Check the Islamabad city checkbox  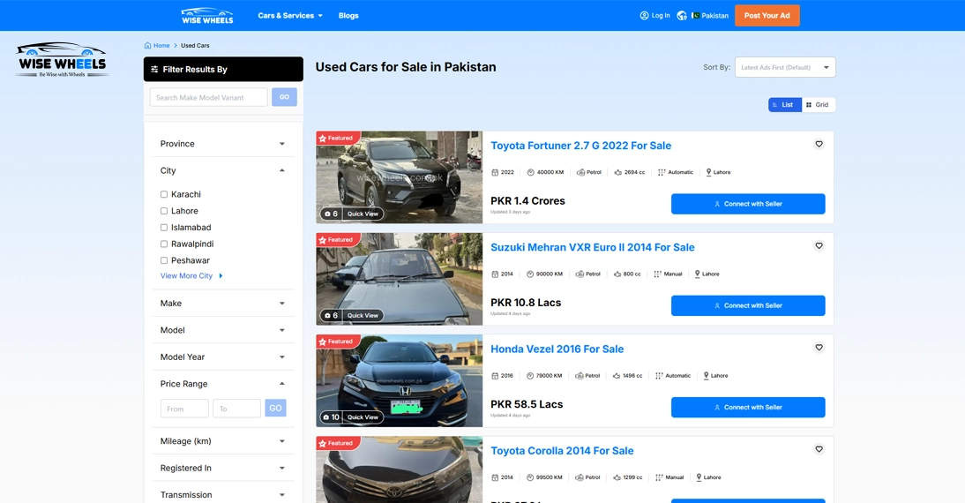(164, 228)
